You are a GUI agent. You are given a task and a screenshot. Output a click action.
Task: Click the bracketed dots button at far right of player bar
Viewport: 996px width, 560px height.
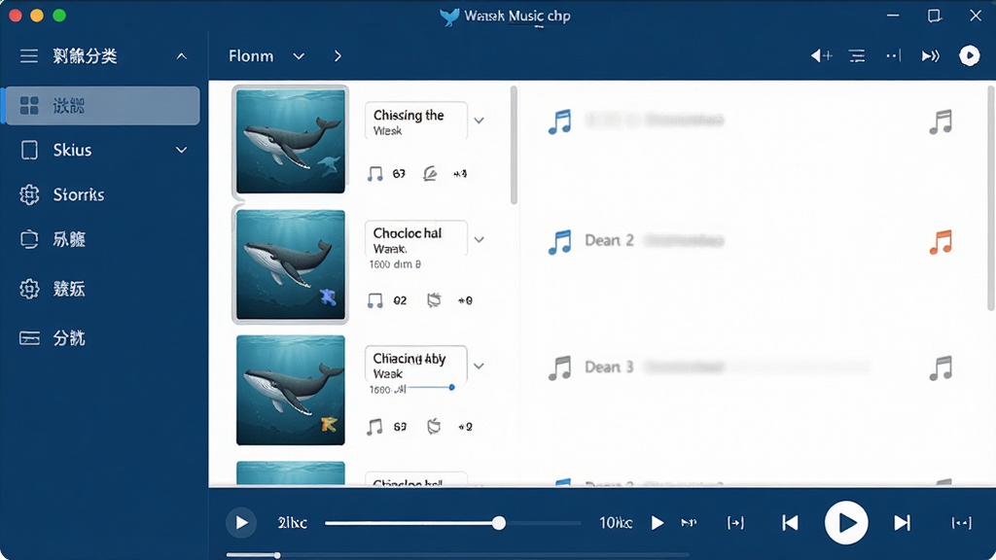pos(962,522)
